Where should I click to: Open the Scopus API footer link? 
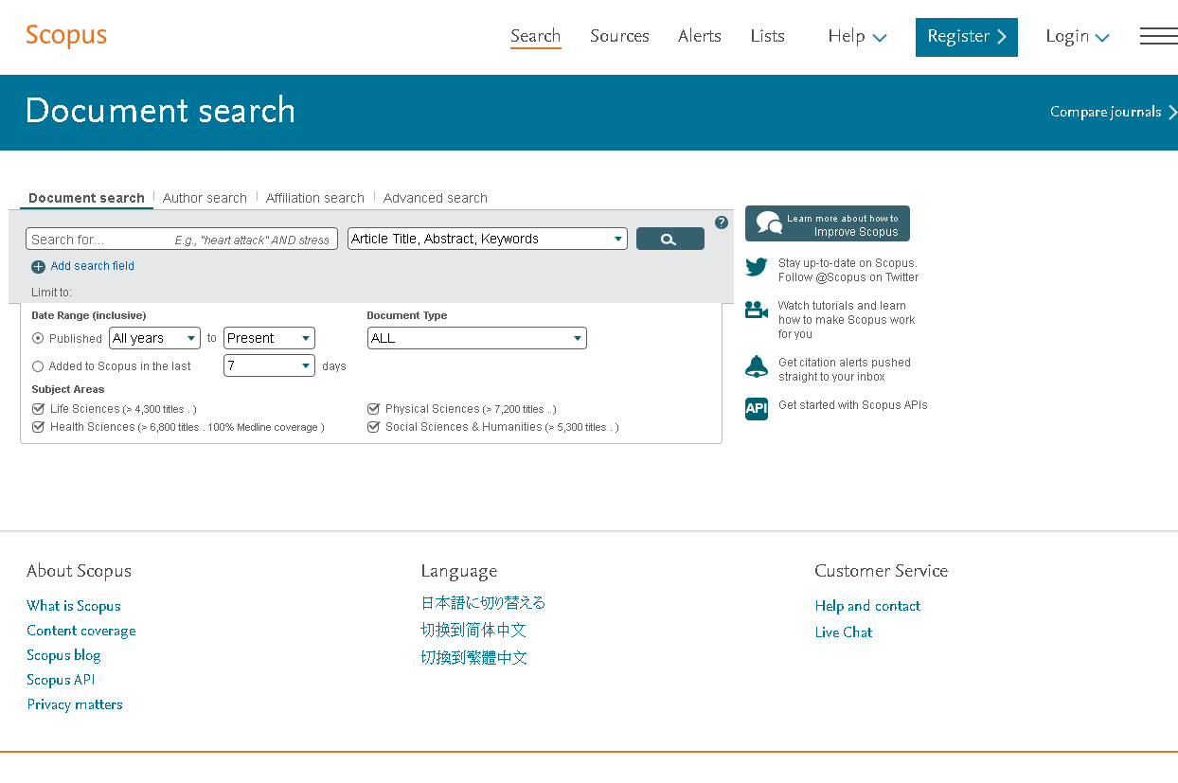click(x=61, y=680)
